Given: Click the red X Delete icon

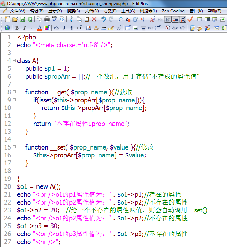Looking at the screenshot, I should point(94,19).
